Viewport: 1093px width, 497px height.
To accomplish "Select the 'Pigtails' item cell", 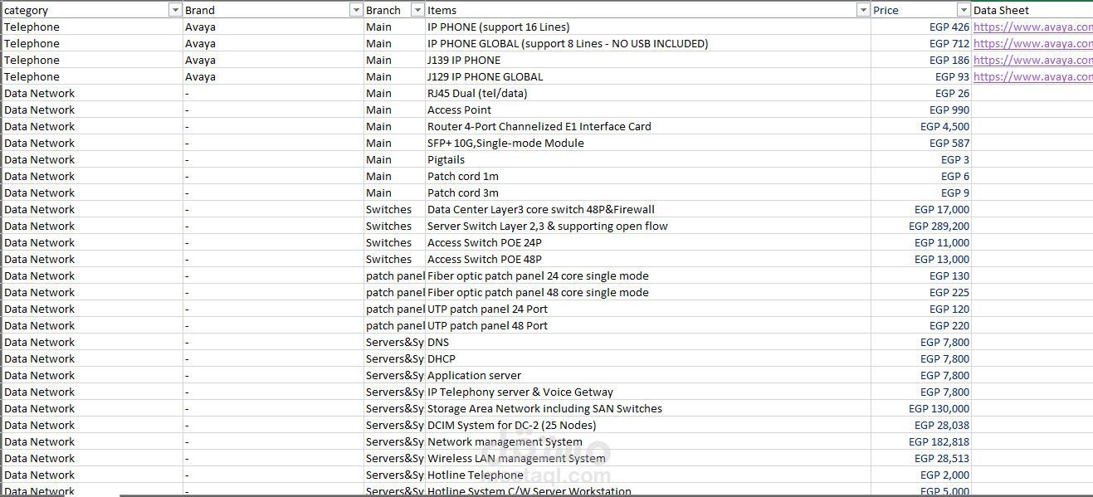I will click(x=648, y=159).
